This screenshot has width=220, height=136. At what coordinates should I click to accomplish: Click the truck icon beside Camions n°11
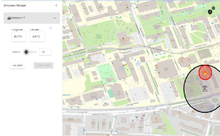pos(9,18)
